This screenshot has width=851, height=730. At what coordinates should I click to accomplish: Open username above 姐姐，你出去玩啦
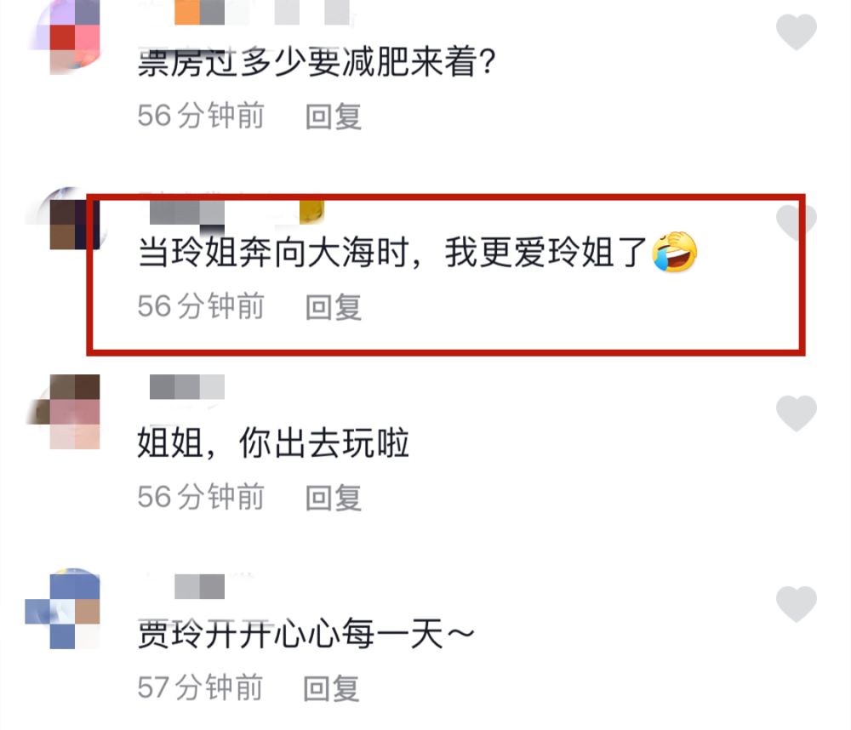[x=186, y=386]
